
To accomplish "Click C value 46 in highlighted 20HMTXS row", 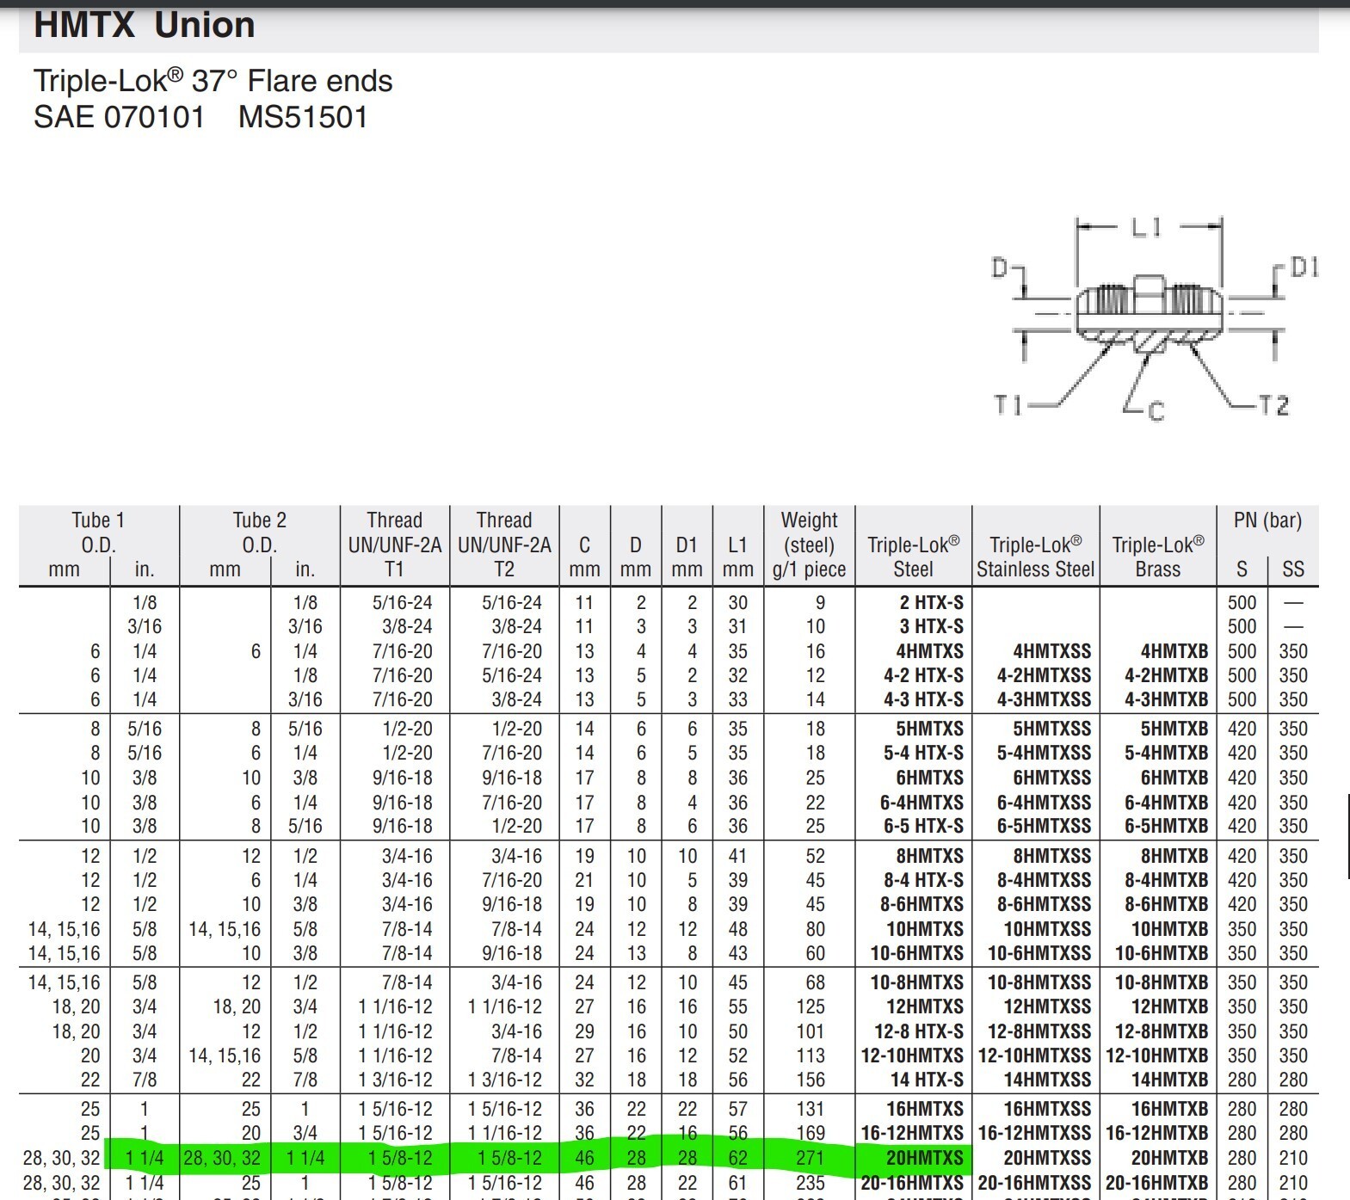I will (584, 1158).
